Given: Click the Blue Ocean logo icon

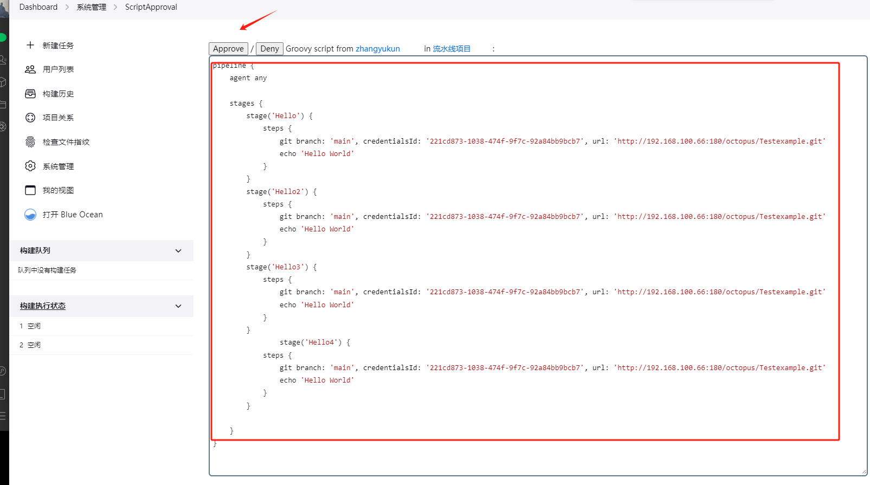Looking at the screenshot, I should pyautogui.click(x=30, y=215).
